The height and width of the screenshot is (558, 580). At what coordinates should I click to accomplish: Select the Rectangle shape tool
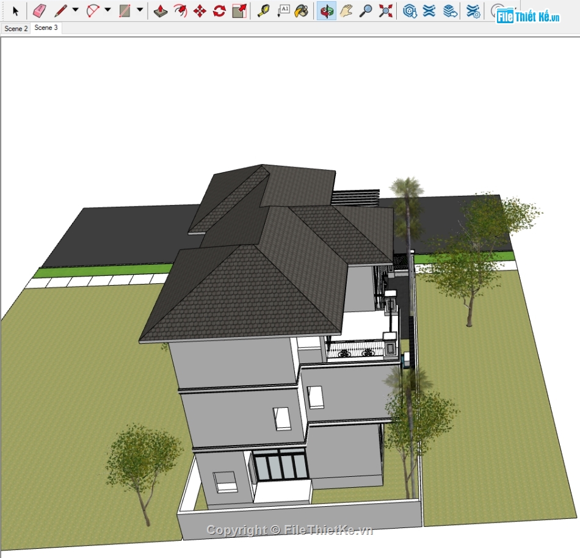point(125,11)
